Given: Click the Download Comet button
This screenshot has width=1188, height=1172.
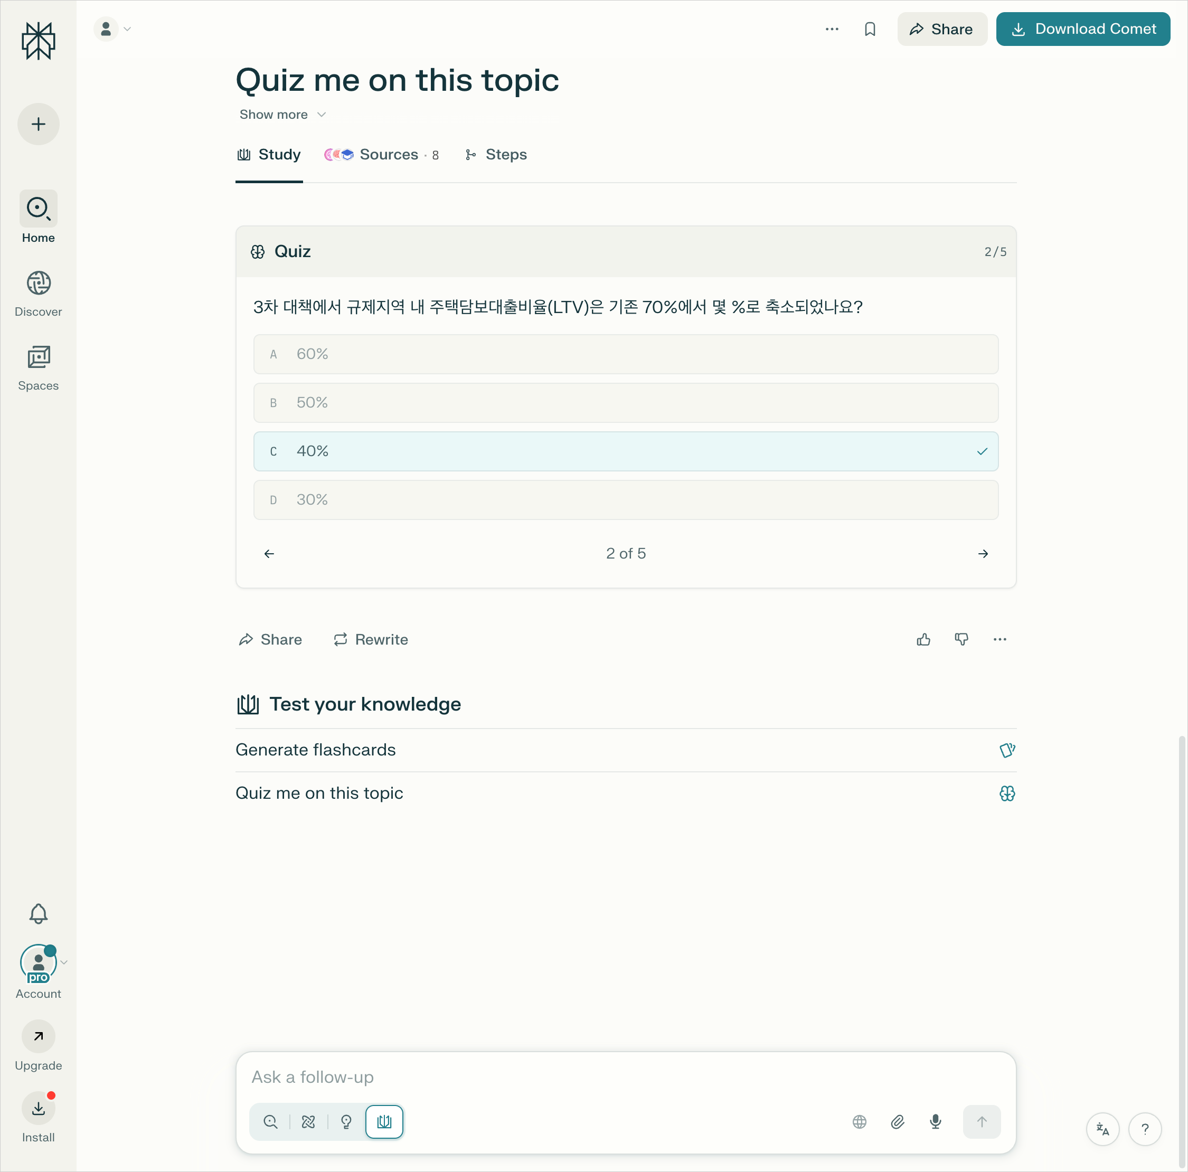Looking at the screenshot, I should pyautogui.click(x=1082, y=29).
